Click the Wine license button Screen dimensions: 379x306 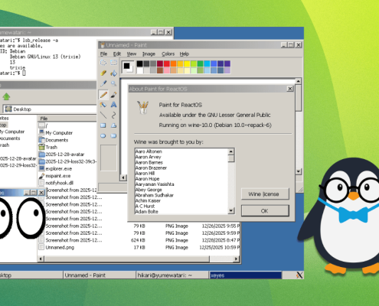(x=265, y=194)
